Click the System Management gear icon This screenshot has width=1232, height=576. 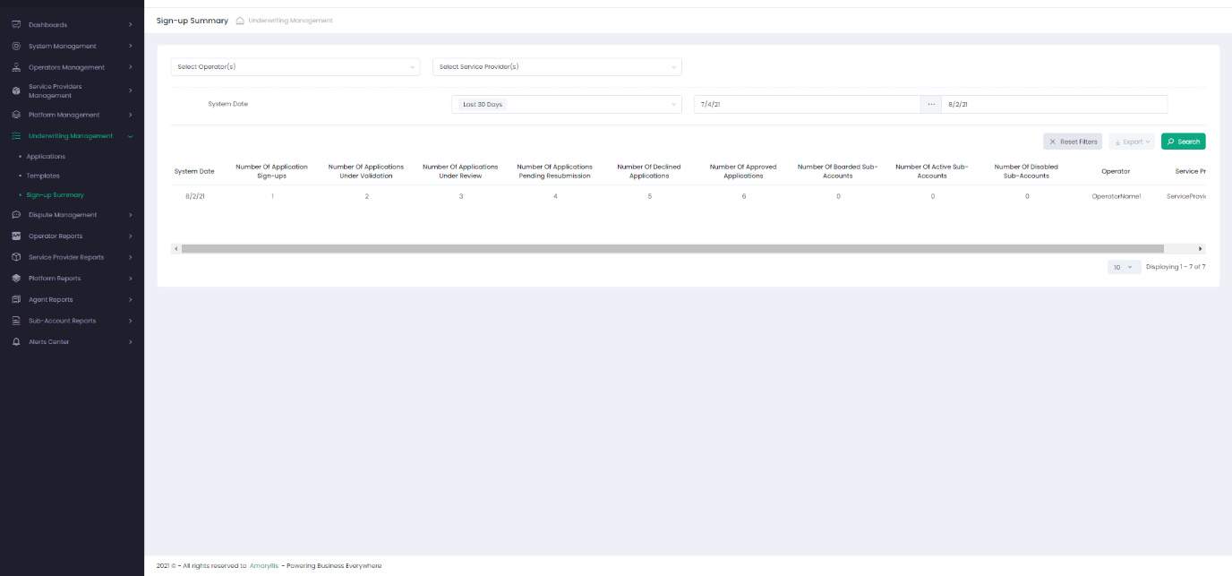point(16,46)
